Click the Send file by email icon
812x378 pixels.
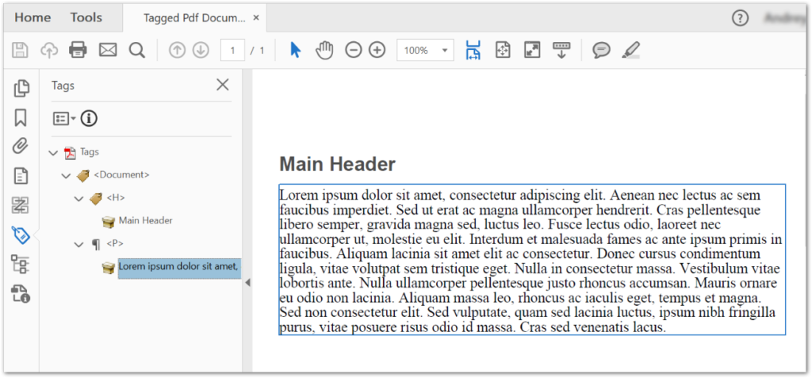[x=107, y=51]
